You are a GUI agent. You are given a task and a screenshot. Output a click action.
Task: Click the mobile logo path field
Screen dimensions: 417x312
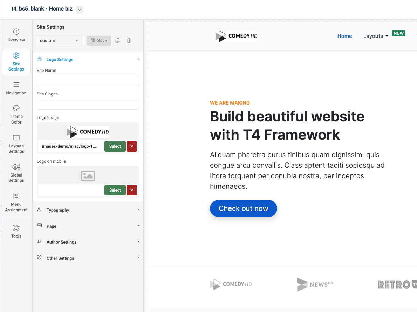71,190
